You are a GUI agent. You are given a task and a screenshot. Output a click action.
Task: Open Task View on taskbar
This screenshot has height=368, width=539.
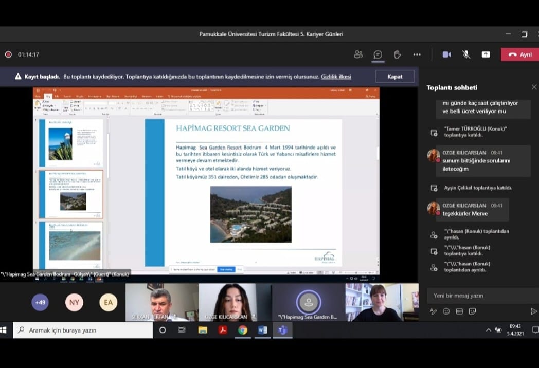(182, 330)
